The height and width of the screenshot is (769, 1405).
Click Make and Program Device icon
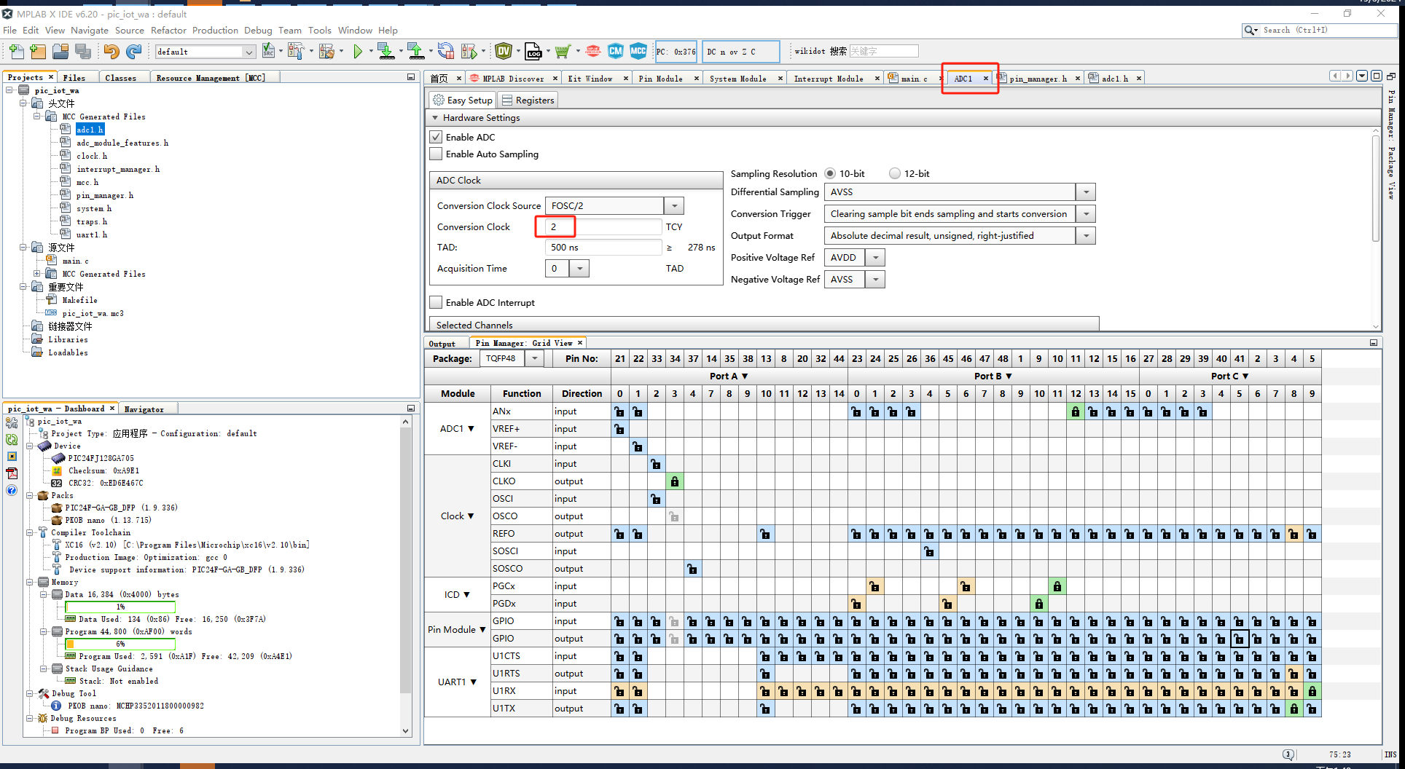tap(386, 51)
